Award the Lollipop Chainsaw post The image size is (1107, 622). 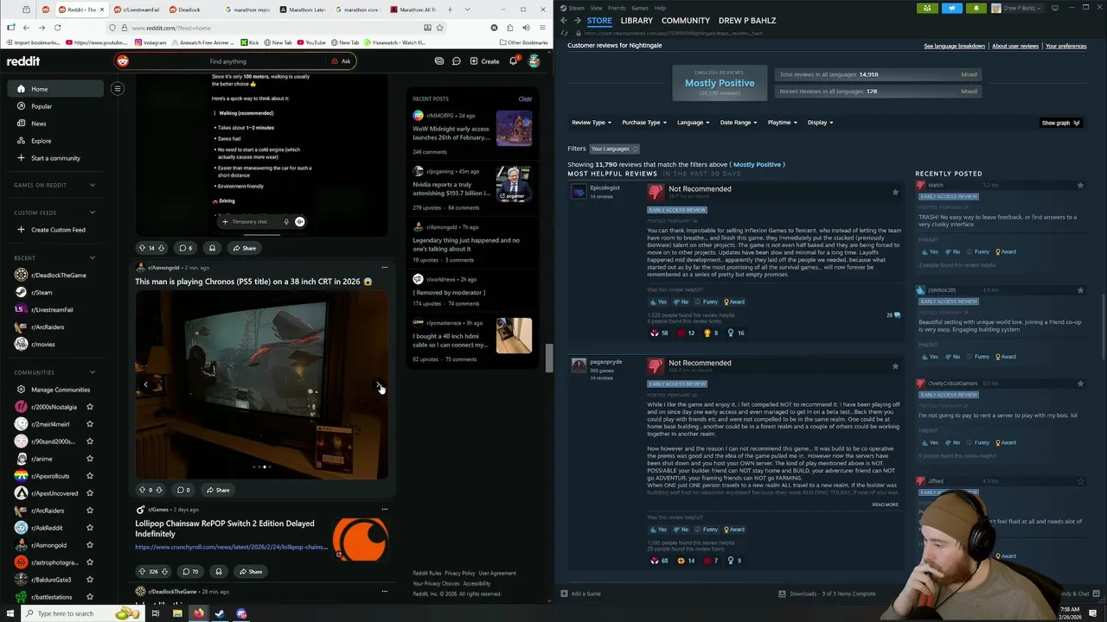coord(219,571)
